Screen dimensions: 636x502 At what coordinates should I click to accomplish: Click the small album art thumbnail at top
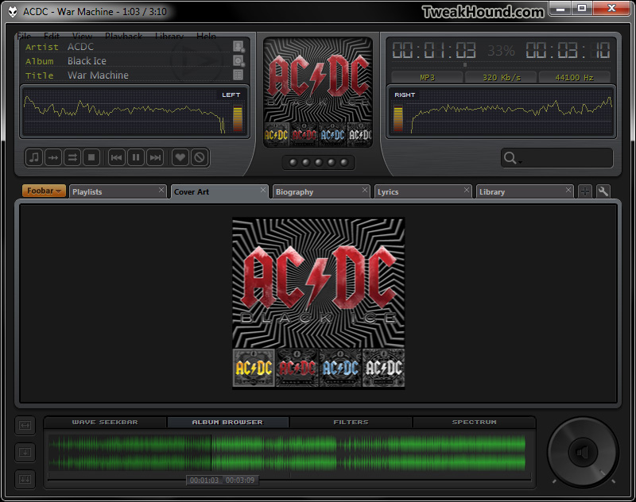tap(318, 91)
